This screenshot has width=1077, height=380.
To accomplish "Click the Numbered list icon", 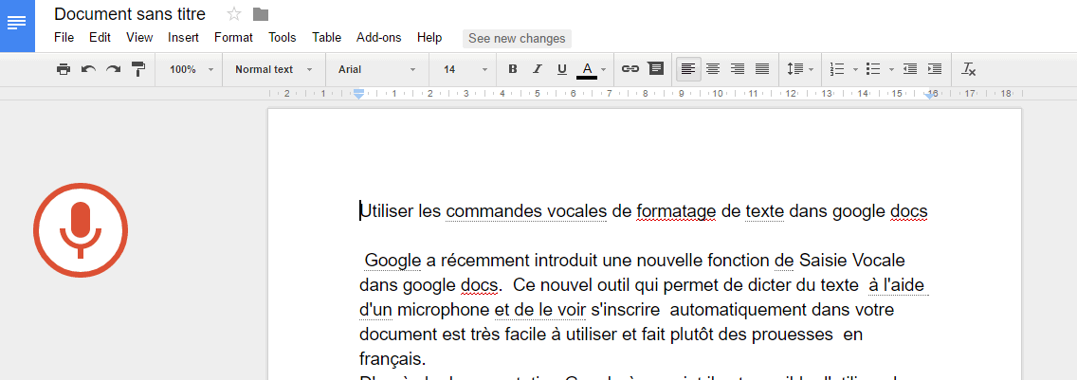I will [837, 69].
